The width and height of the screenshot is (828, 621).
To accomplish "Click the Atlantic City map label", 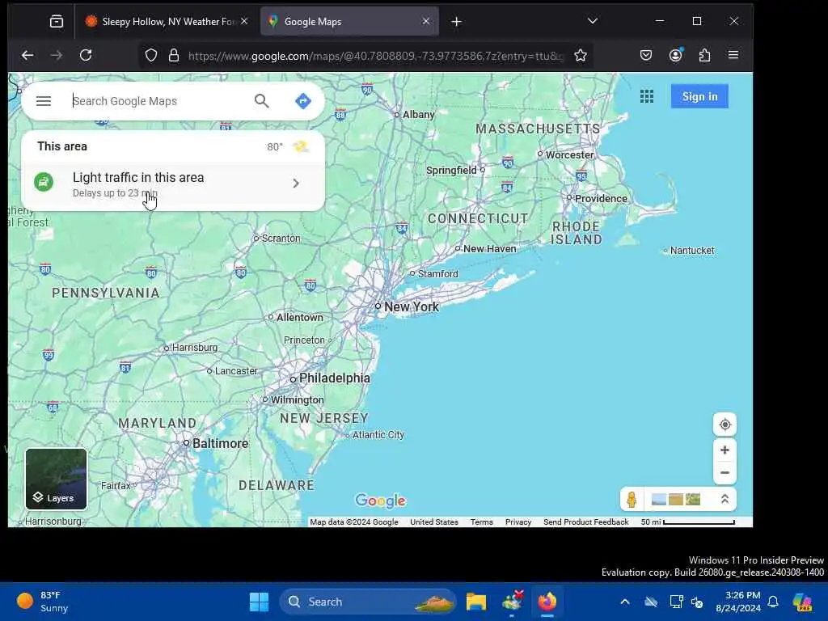I will click(378, 434).
